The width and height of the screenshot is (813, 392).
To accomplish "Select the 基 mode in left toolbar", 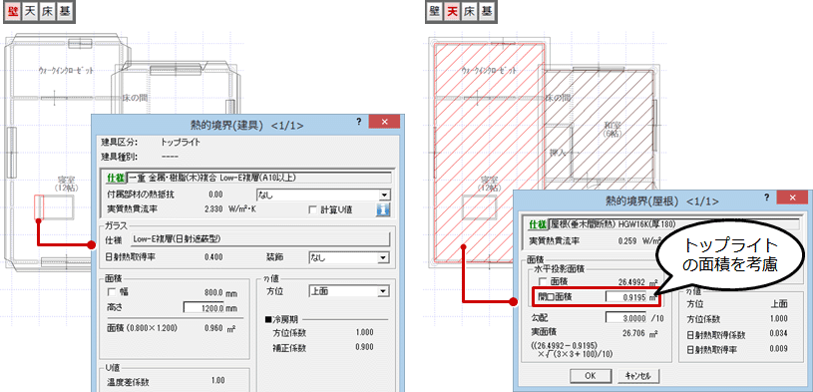I will point(64,11).
